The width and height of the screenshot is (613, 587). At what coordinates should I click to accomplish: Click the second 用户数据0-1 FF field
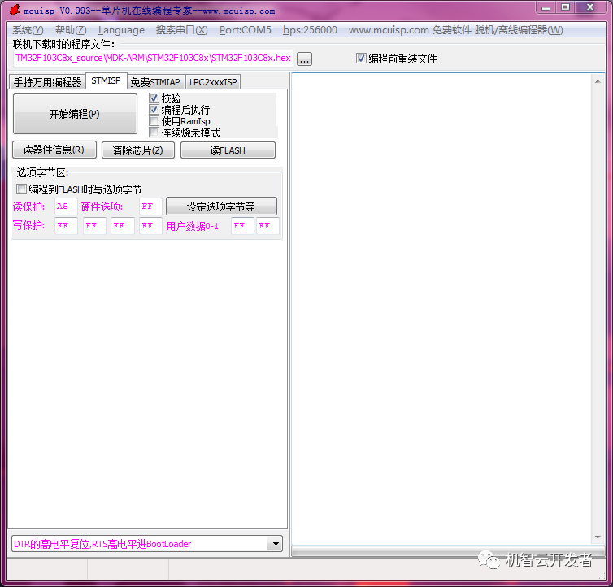coord(267,226)
